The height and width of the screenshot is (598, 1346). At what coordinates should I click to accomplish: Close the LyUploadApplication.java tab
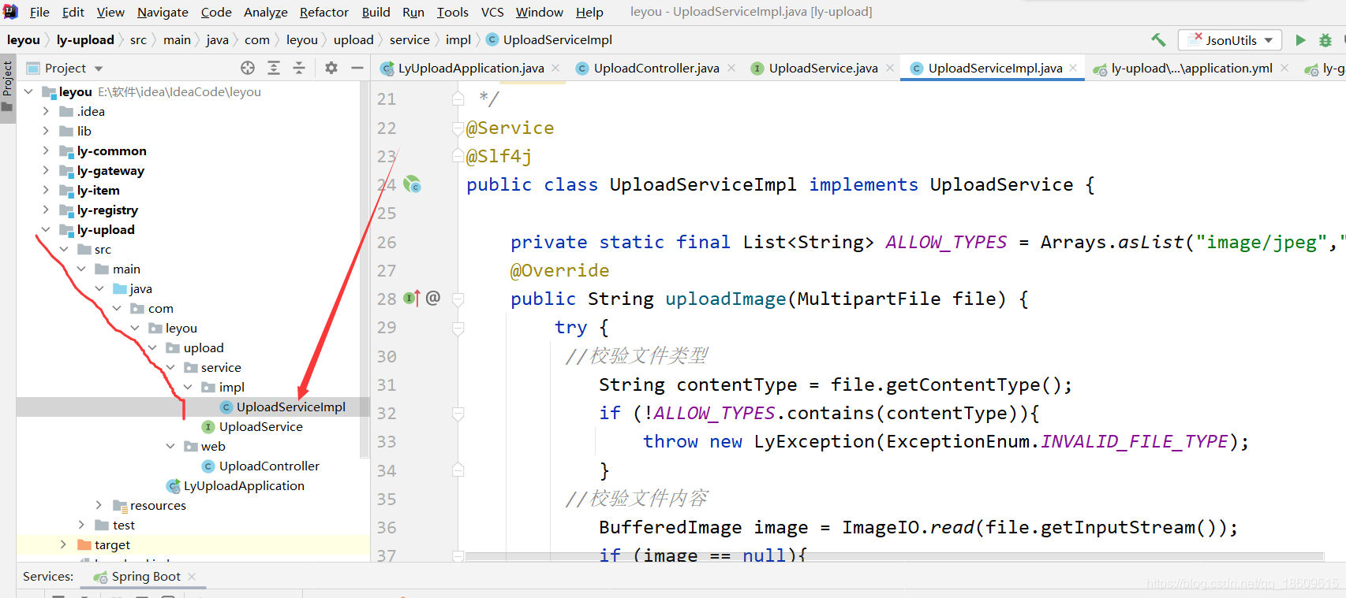click(x=555, y=69)
